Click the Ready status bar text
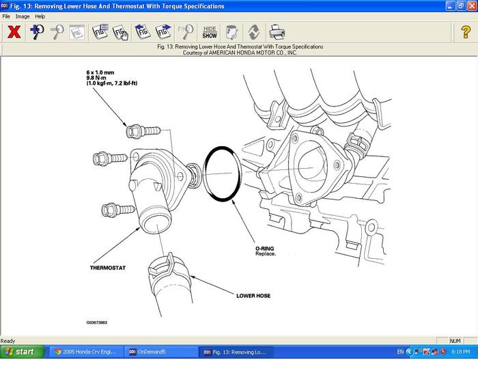Image resolution: width=478 pixels, height=390 pixels. (x=8, y=341)
